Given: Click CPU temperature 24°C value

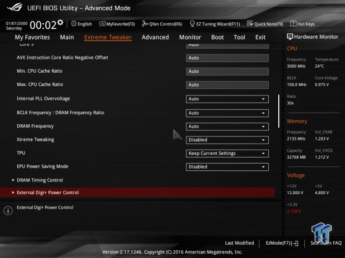Looking at the screenshot, I should [319, 66].
